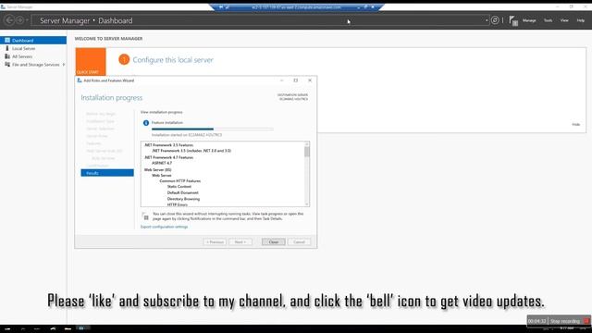Click 'Default Document' in the feature list
592x333 pixels.
tap(183, 193)
